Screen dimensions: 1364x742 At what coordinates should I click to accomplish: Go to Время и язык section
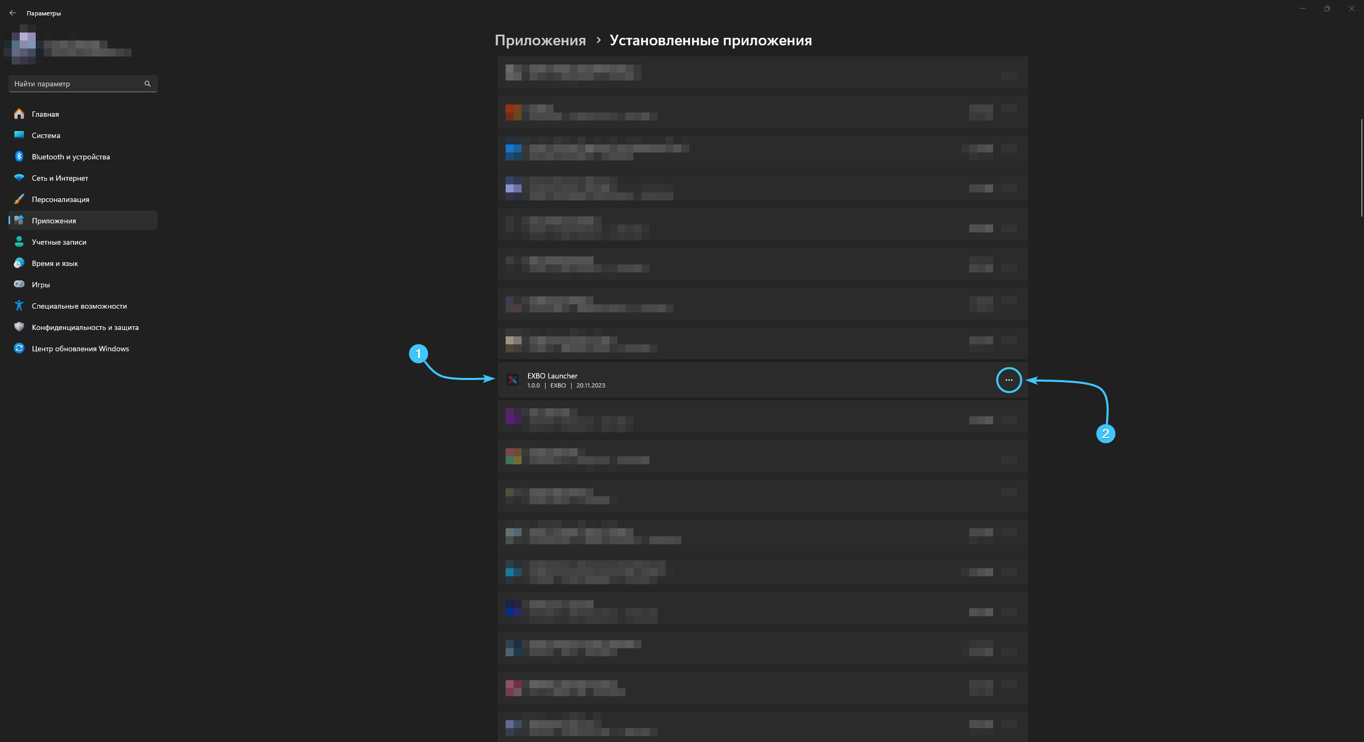[54, 263]
